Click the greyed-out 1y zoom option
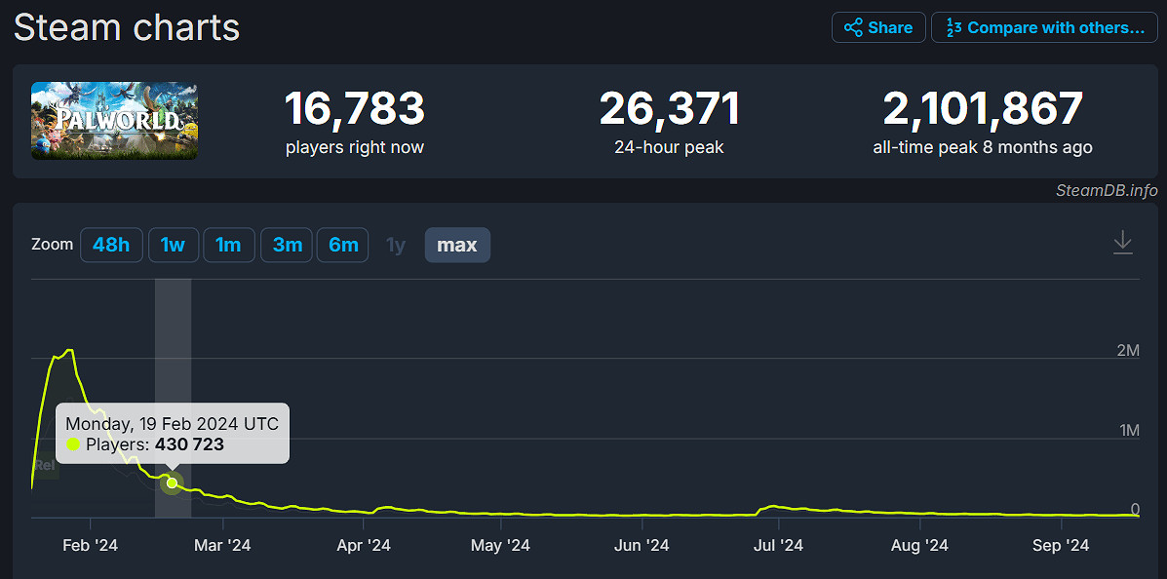This screenshot has width=1167, height=579. (396, 245)
